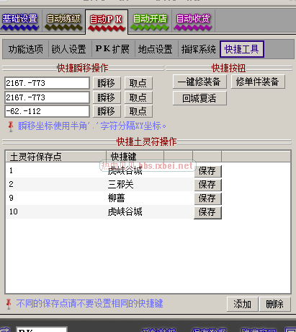This screenshot has width=296, height=332.
Task: Open the 自动收货 main tab
Action: tap(193, 21)
